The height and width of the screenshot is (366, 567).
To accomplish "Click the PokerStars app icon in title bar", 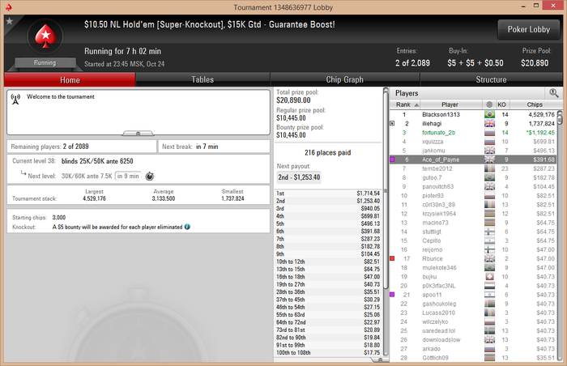I will click(9, 6).
